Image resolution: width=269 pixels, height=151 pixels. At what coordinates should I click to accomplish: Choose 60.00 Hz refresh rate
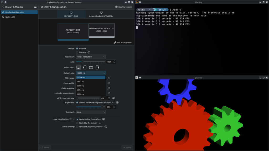pos(91,86)
